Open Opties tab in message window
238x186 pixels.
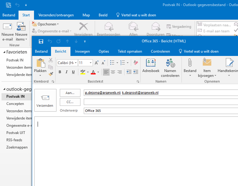pyautogui.click(x=104, y=51)
